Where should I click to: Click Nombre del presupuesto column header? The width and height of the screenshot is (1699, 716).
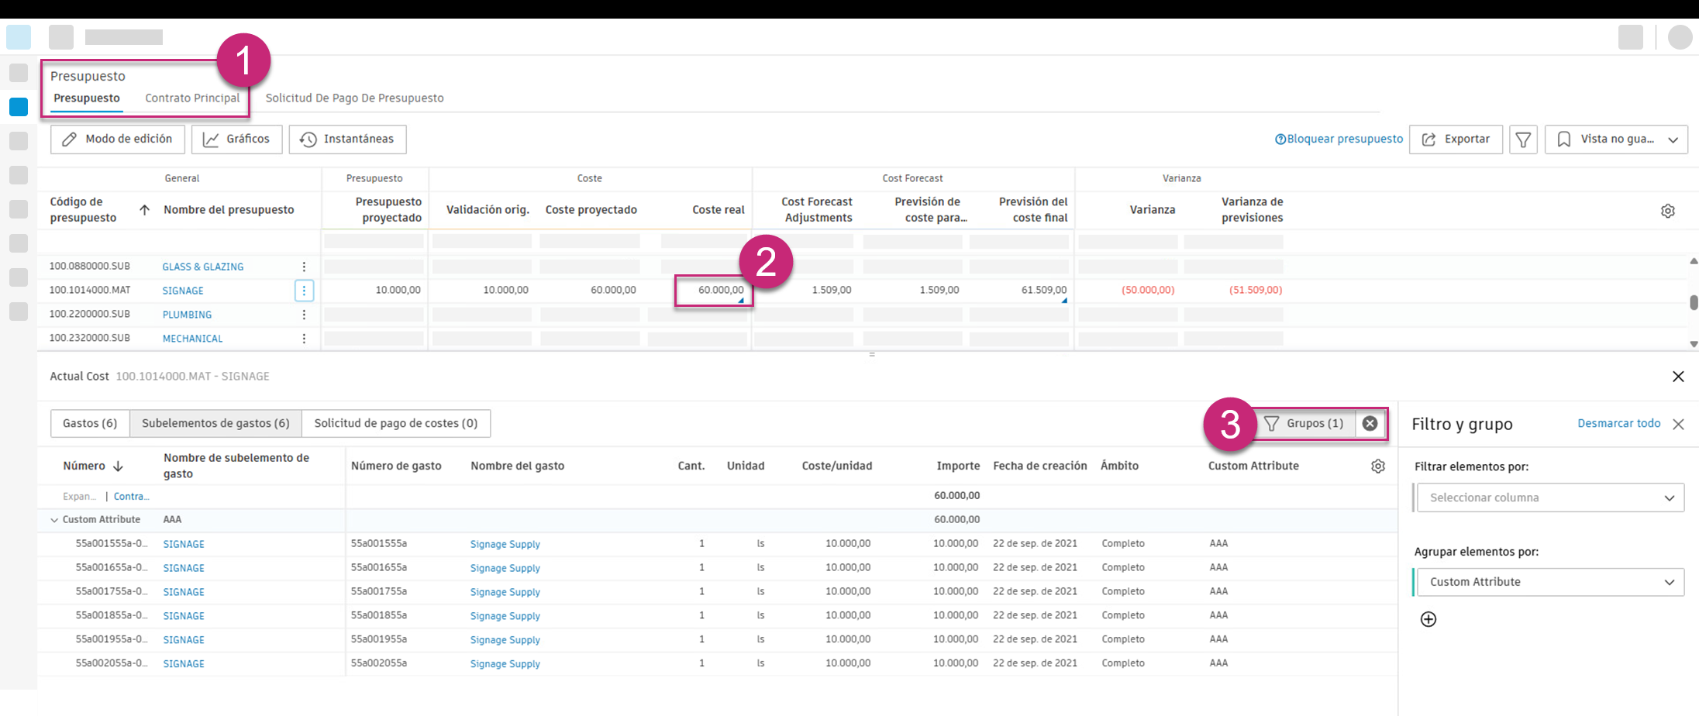click(229, 210)
